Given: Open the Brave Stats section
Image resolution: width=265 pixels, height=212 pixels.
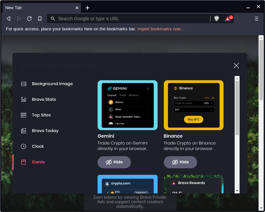Looking at the screenshot, I should [44, 99].
